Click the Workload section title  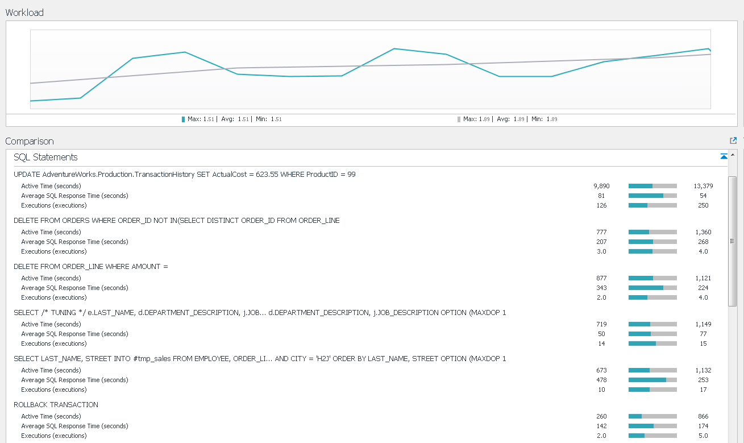coord(24,13)
